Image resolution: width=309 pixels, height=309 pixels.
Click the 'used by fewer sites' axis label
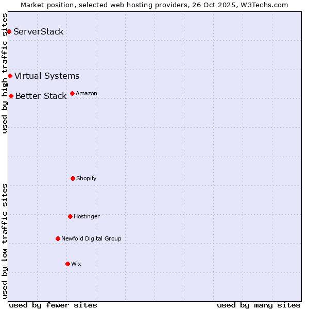point(53,305)
